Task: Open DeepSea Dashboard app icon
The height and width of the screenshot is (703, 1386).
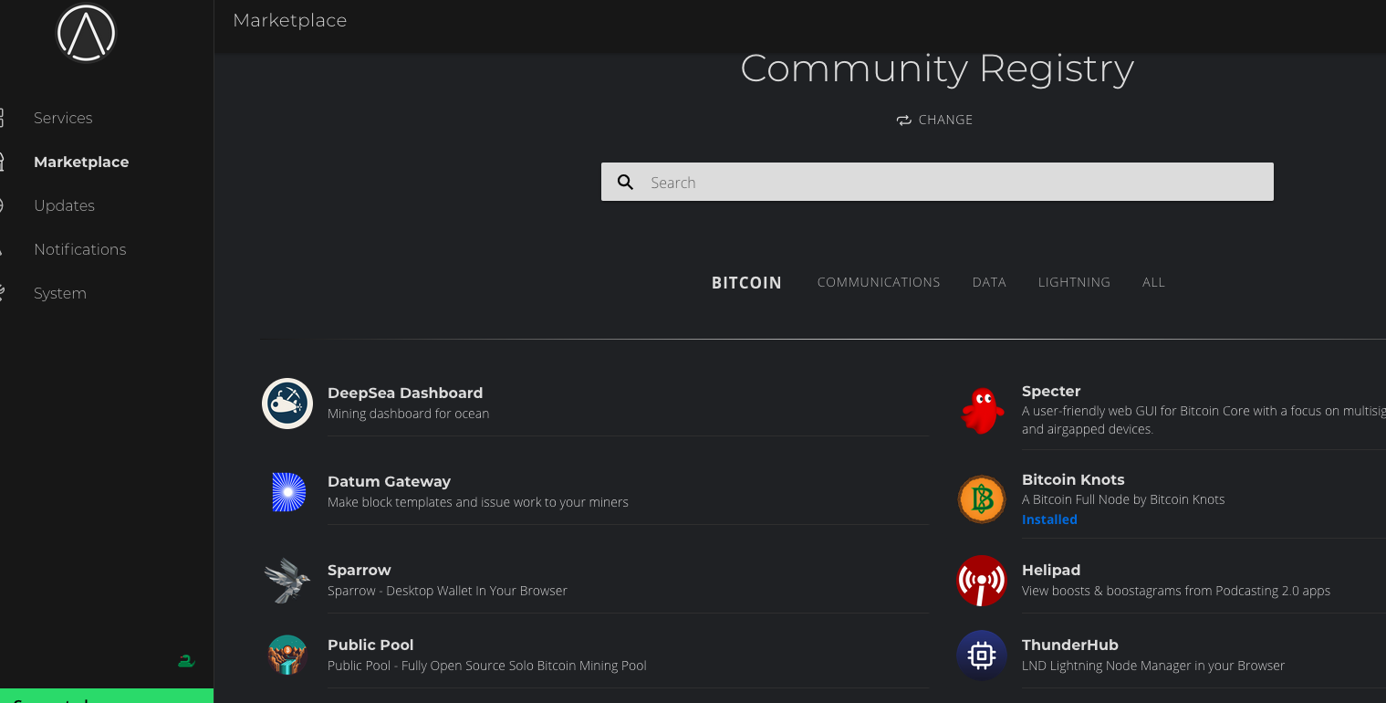Action: click(287, 404)
